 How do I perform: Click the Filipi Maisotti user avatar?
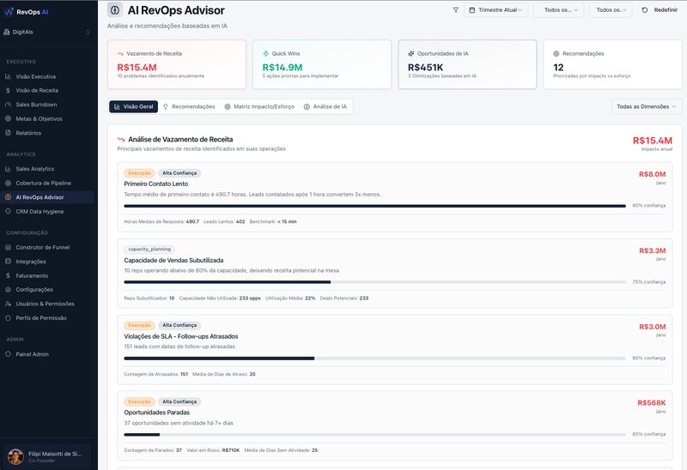(x=15, y=457)
